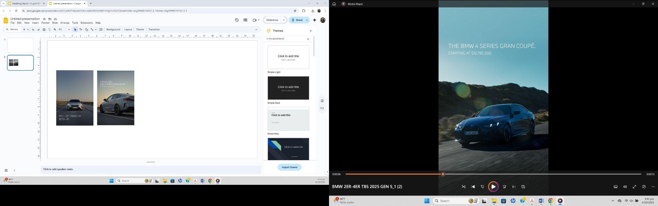This screenshot has height=206, width=658.
Task: Insert a comment from toolbar
Action: tap(101, 30)
